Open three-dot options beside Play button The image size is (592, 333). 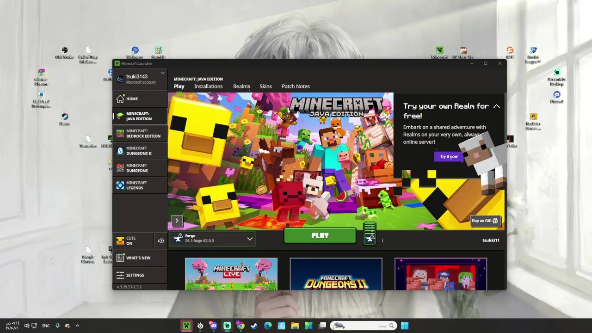pos(382,240)
